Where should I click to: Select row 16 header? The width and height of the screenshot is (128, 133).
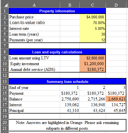click(5, 99)
